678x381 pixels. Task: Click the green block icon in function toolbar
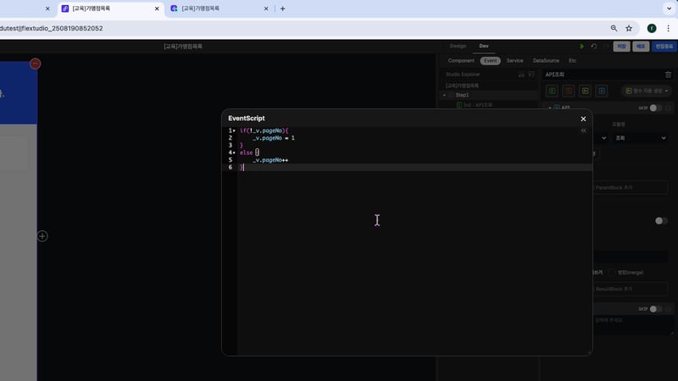(552, 91)
